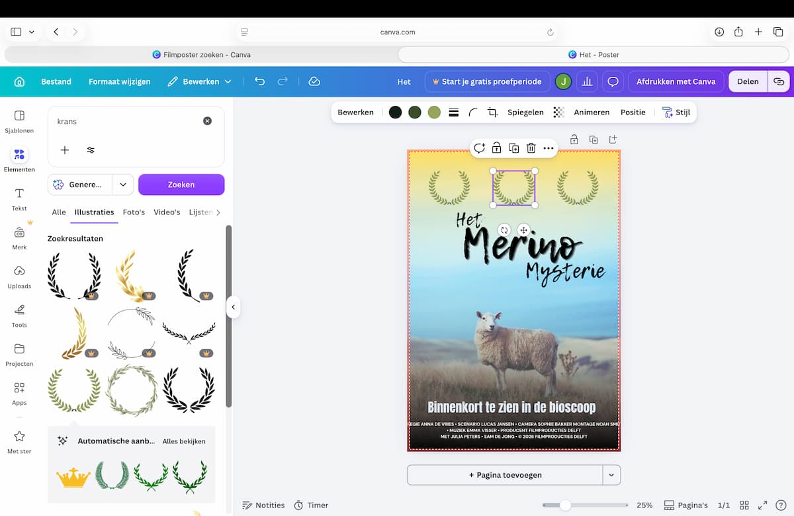Select the yellow crown suggestion thumbnail

click(73, 476)
